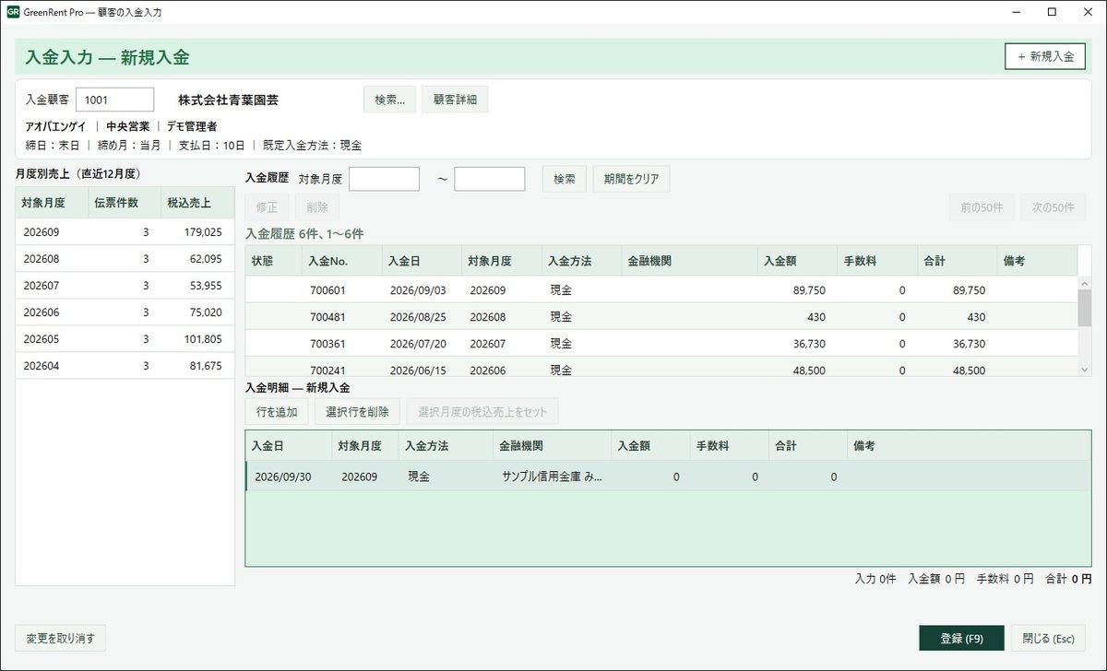Minimize the GreenRent Pro window
This screenshot has width=1107, height=671.
pos(1015,12)
